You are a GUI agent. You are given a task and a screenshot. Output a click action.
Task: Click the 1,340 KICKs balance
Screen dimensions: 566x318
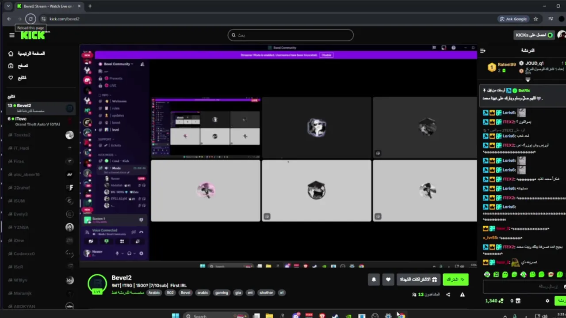coord(494,301)
